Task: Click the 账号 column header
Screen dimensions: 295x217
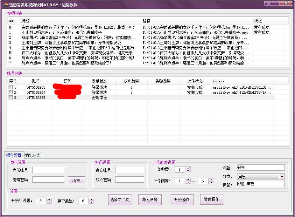Action: point(36,81)
